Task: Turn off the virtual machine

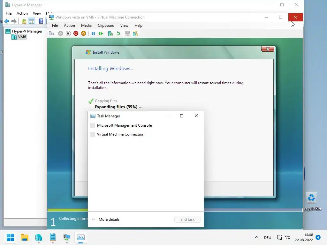Action: (68, 33)
